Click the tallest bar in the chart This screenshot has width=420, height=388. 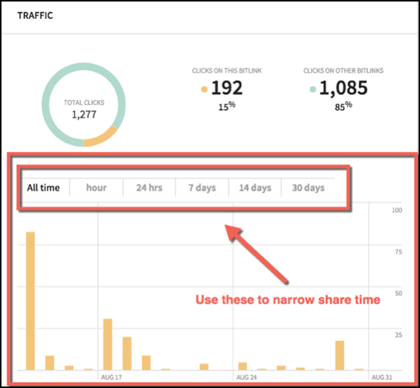click(30, 301)
